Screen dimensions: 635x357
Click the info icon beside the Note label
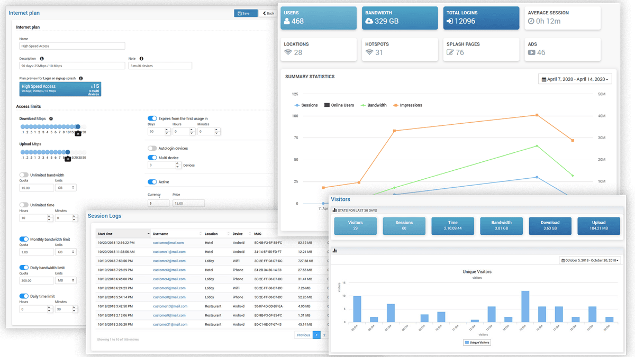coord(142,59)
